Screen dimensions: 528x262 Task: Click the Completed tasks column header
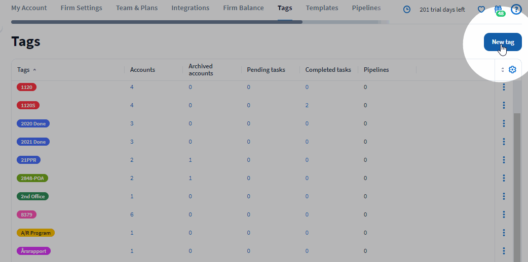(328, 70)
